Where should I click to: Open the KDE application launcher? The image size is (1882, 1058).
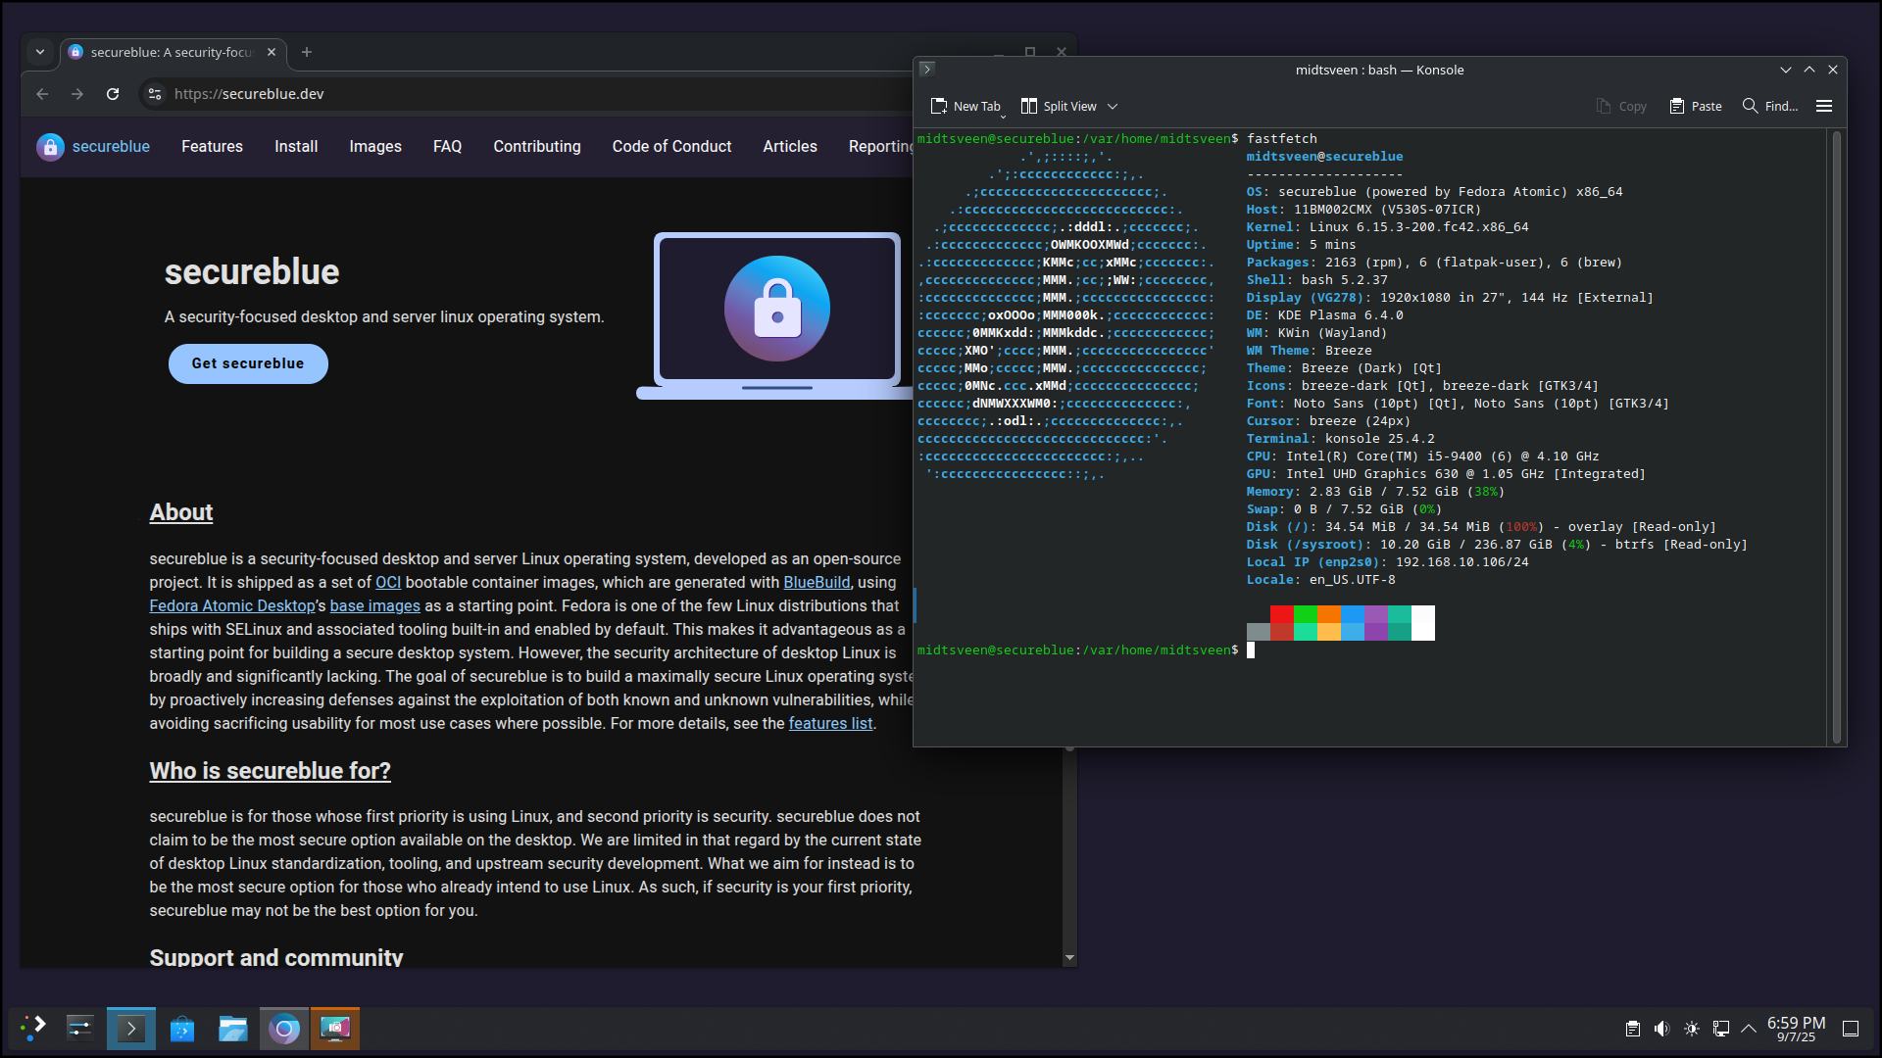33,1028
